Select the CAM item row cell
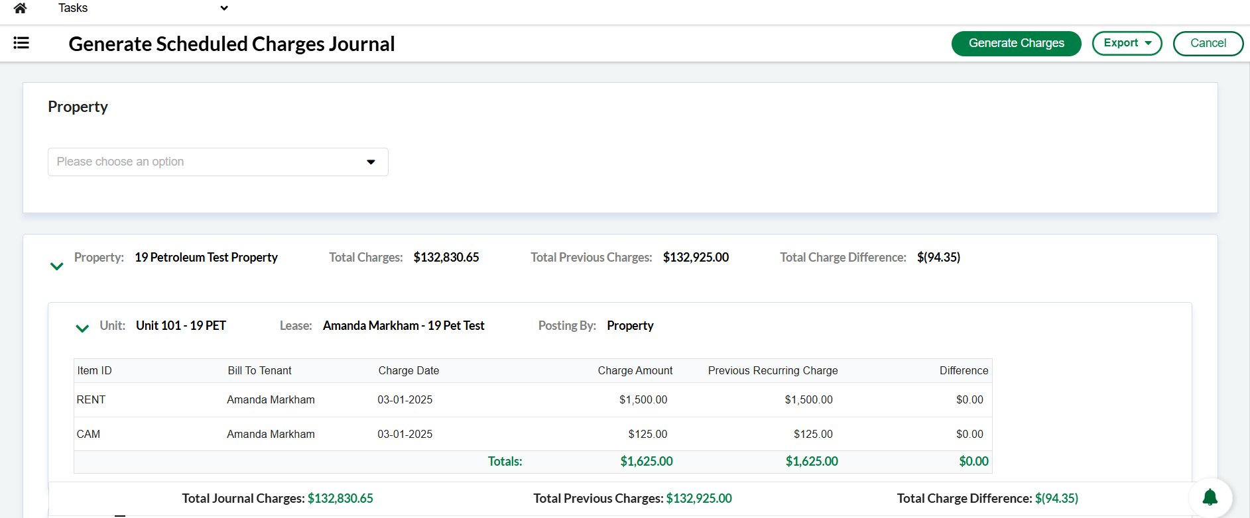1250x518 pixels. (x=88, y=434)
